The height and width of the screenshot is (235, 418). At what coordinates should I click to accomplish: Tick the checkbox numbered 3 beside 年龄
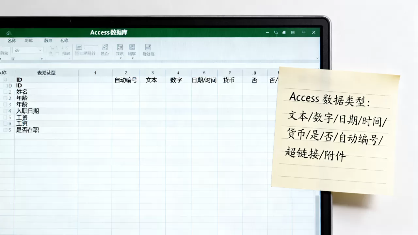5,104
